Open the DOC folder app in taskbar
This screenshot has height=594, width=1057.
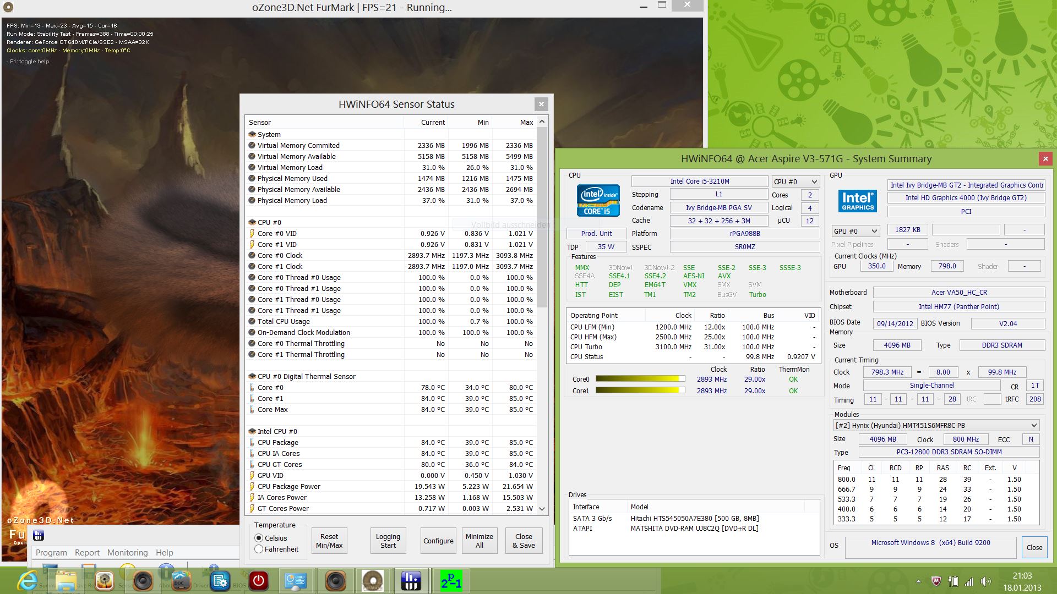[x=181, y=581]
